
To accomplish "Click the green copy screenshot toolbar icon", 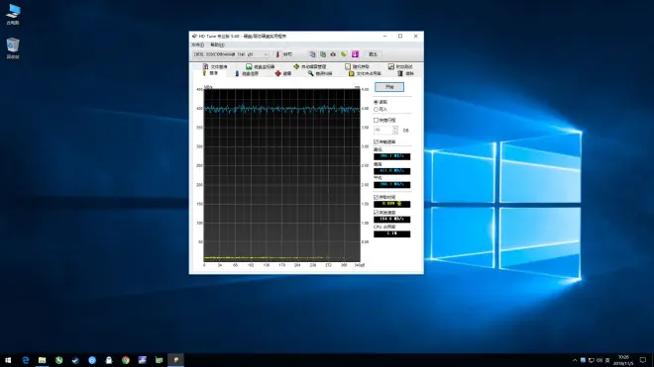I will 323,54.
